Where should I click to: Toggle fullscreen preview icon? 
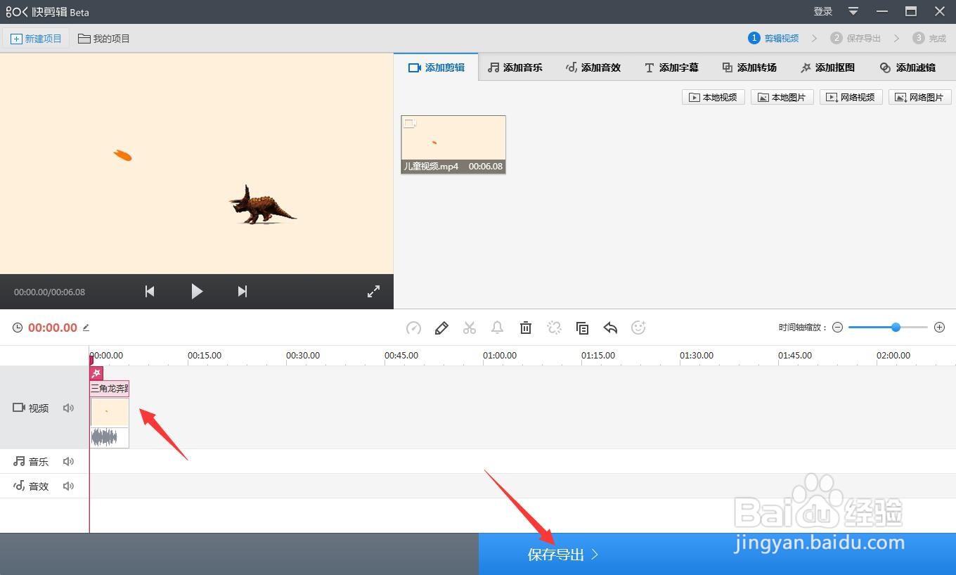(373, 291)
